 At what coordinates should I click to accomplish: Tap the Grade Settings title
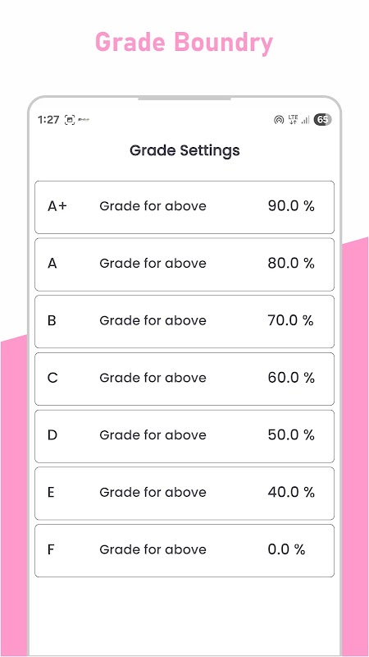184,150
